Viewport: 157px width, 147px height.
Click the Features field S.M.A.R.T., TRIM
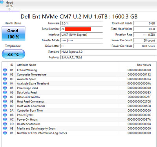pyautogui.click(x=108, y=57)
